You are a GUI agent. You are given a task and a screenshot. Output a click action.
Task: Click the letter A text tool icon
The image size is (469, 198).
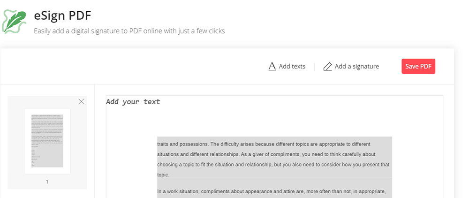click(272, 67)
